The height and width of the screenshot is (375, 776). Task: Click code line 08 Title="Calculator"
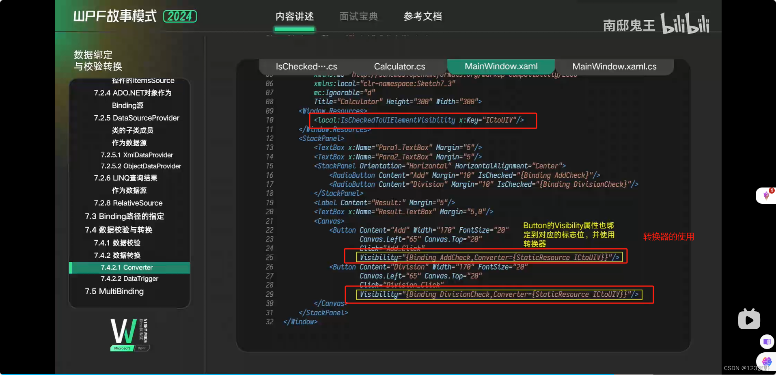(397, 101)
